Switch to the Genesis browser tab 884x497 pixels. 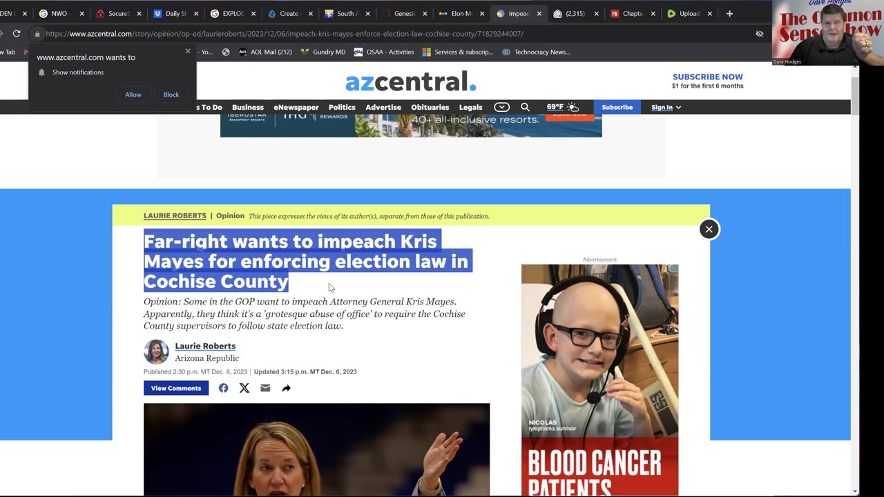point(403,13)
